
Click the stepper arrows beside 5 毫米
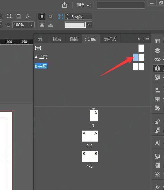point(67,16)
